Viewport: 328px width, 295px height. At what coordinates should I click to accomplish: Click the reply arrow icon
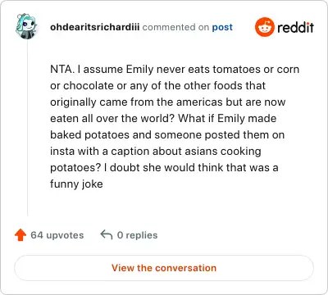coord(107,235)
